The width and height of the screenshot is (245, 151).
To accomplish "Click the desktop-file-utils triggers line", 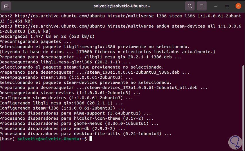I will pos(86,134).
